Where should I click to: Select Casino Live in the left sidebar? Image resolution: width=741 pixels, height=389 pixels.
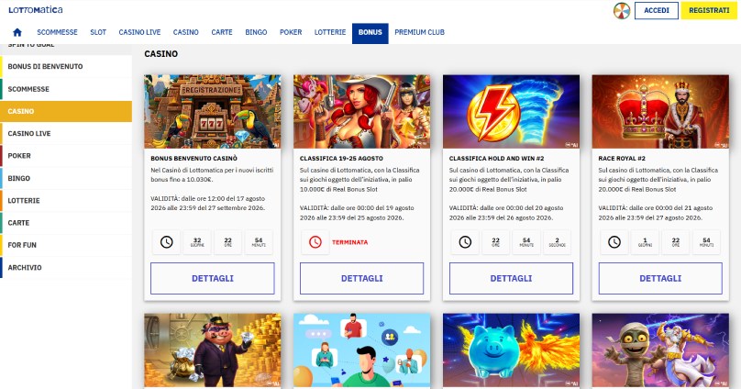[x=66, y=133]
